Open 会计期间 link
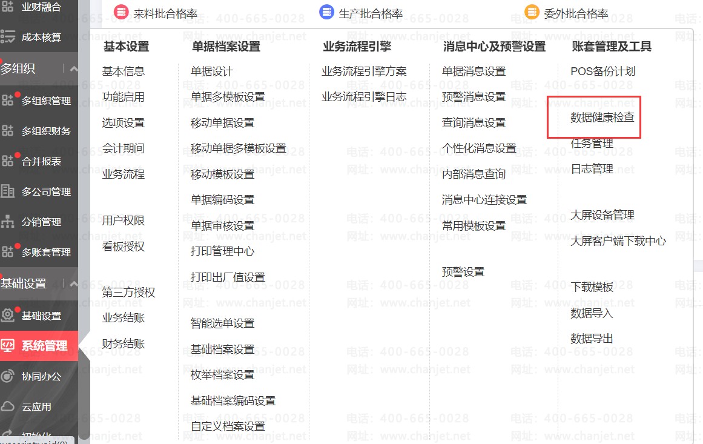Viewport: 703px width, 444px height. tap(124, 148)
